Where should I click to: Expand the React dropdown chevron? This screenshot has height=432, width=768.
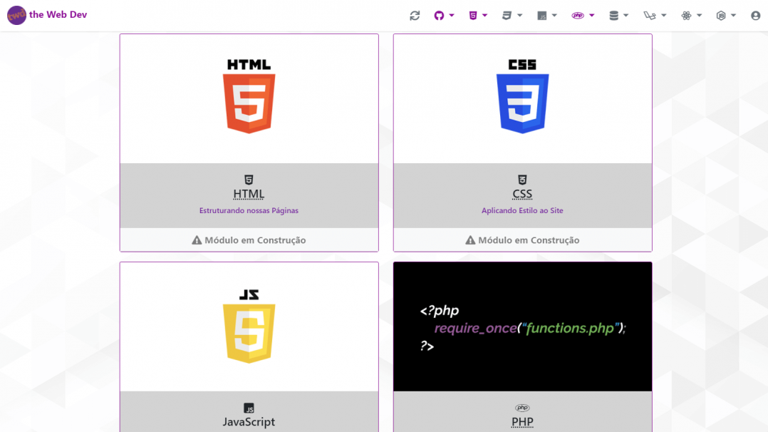(697, 14)
